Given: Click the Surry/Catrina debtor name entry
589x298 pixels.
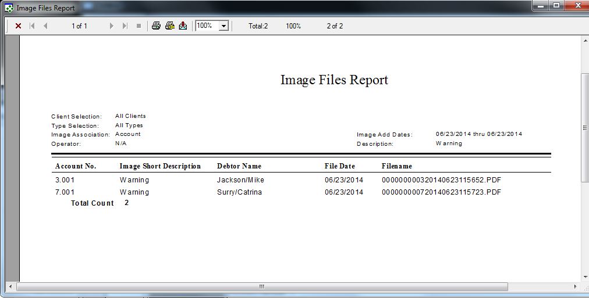Looking at the screenshot, I should 239,192.
